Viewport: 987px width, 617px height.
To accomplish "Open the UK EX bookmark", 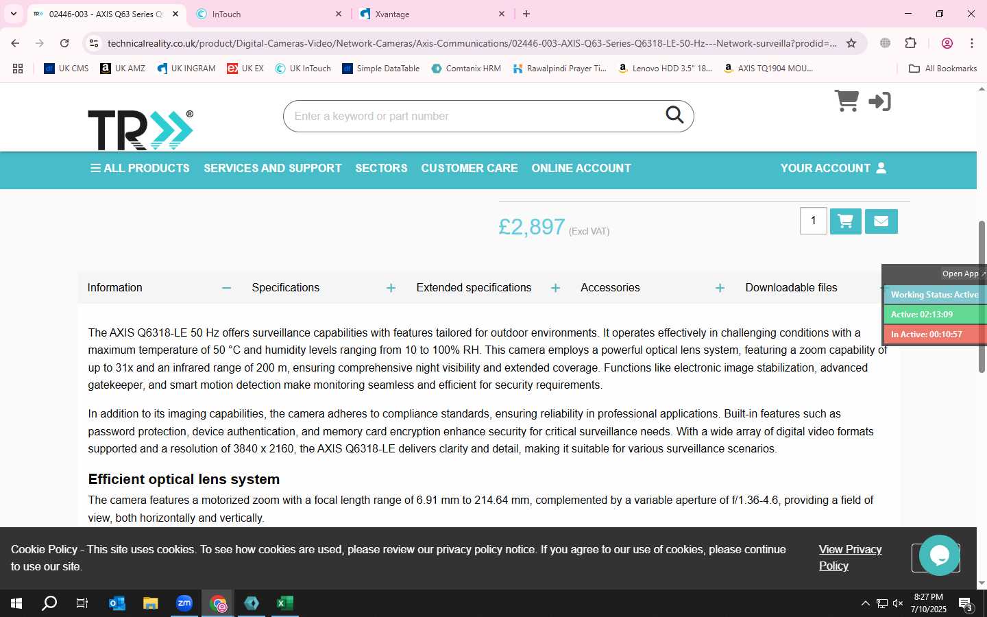I will click(x=245, y=69).
